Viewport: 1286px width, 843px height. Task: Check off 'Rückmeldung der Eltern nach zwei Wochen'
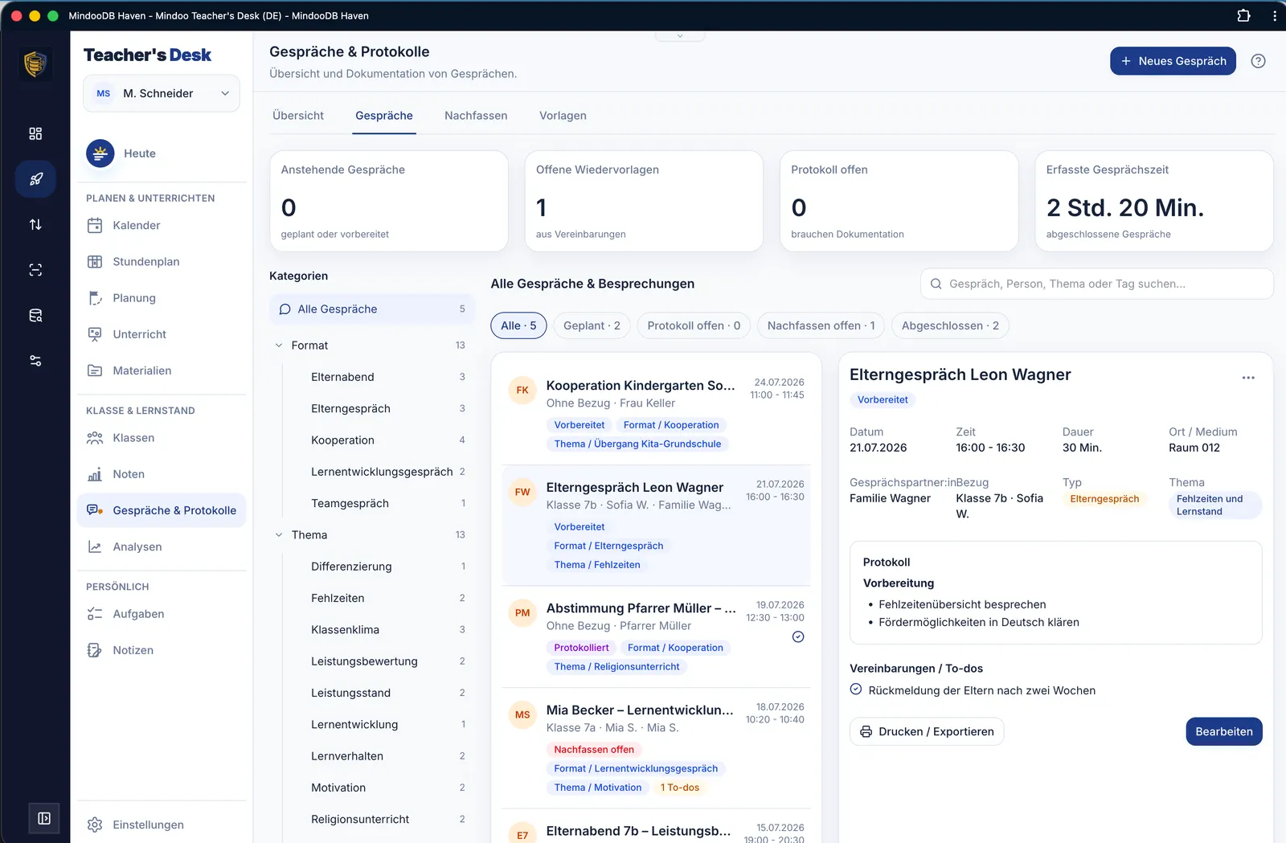point(856,690)
